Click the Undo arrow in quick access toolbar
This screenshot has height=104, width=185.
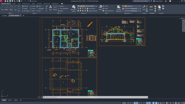coord(22,1)
